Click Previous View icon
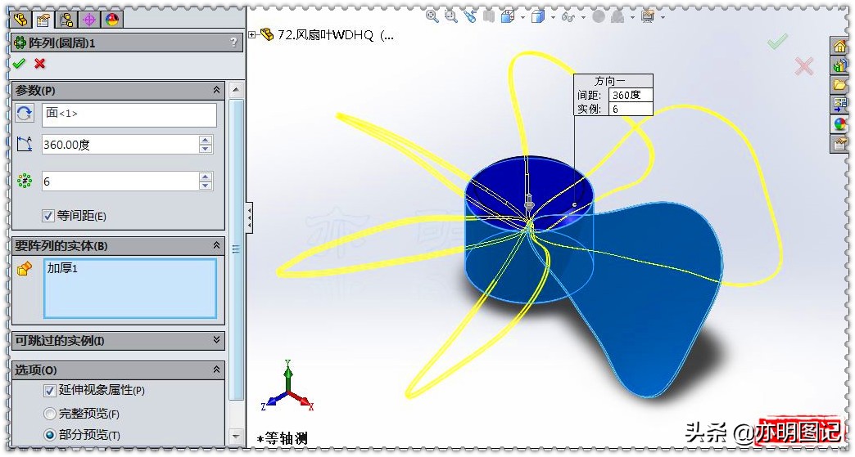 (470, 16)
